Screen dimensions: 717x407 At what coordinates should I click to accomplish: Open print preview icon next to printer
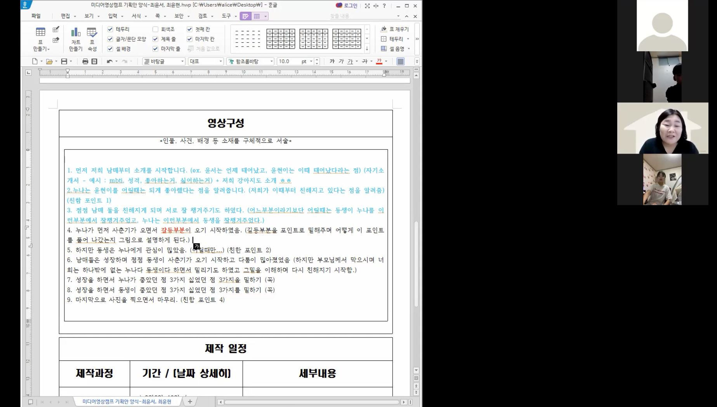(x=94, y=61)
